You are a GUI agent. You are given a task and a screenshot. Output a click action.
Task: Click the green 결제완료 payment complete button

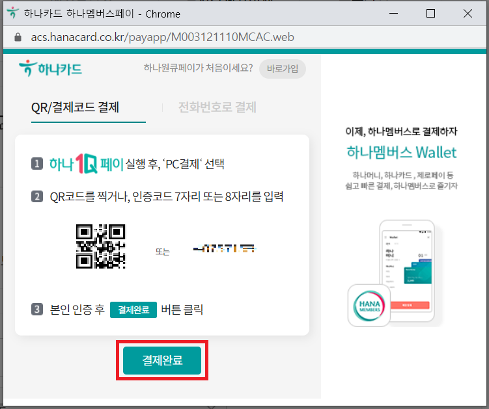click(x=162, y=360)
